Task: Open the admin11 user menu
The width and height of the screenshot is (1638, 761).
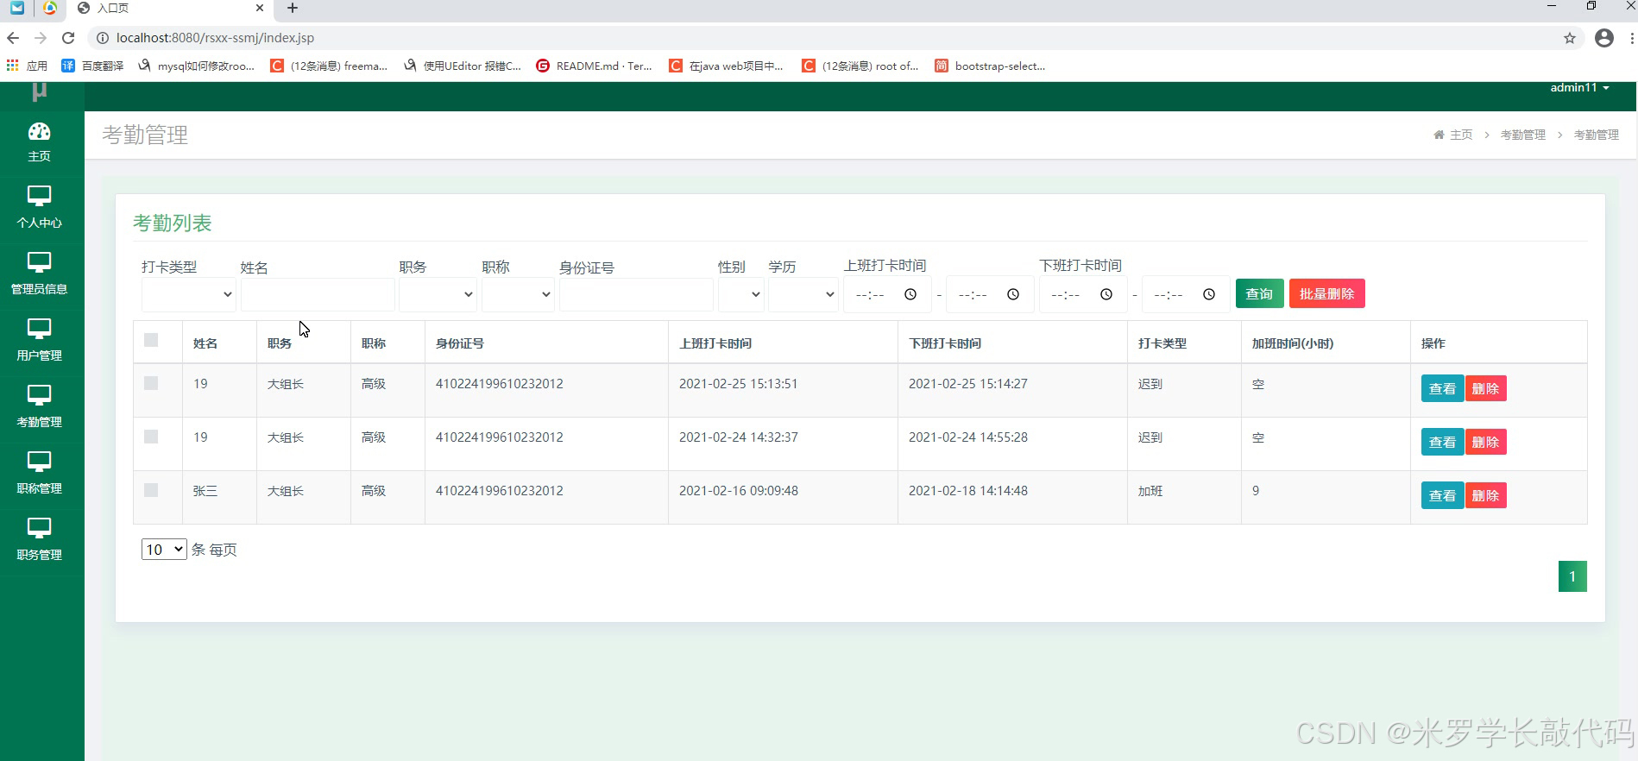Action: [1579, 88]
